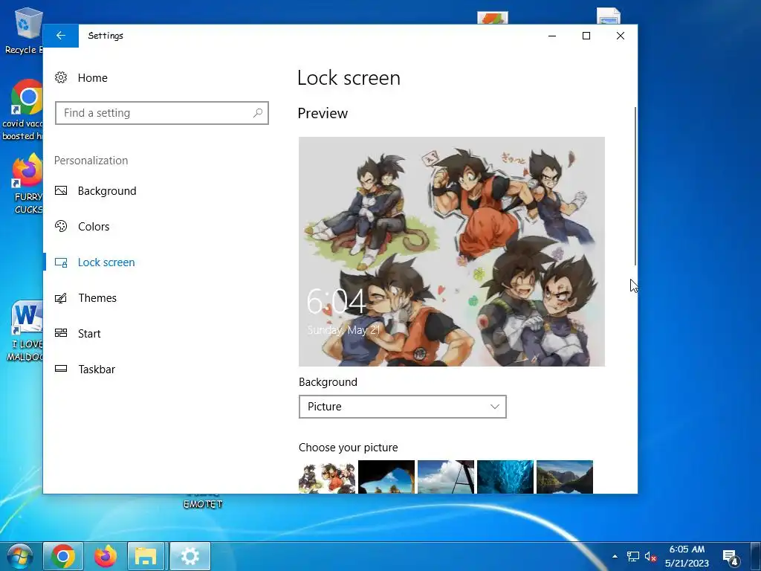Select the Word document desktop icon
This screenshot has height=571, width=761.
(x=25, y=332)
